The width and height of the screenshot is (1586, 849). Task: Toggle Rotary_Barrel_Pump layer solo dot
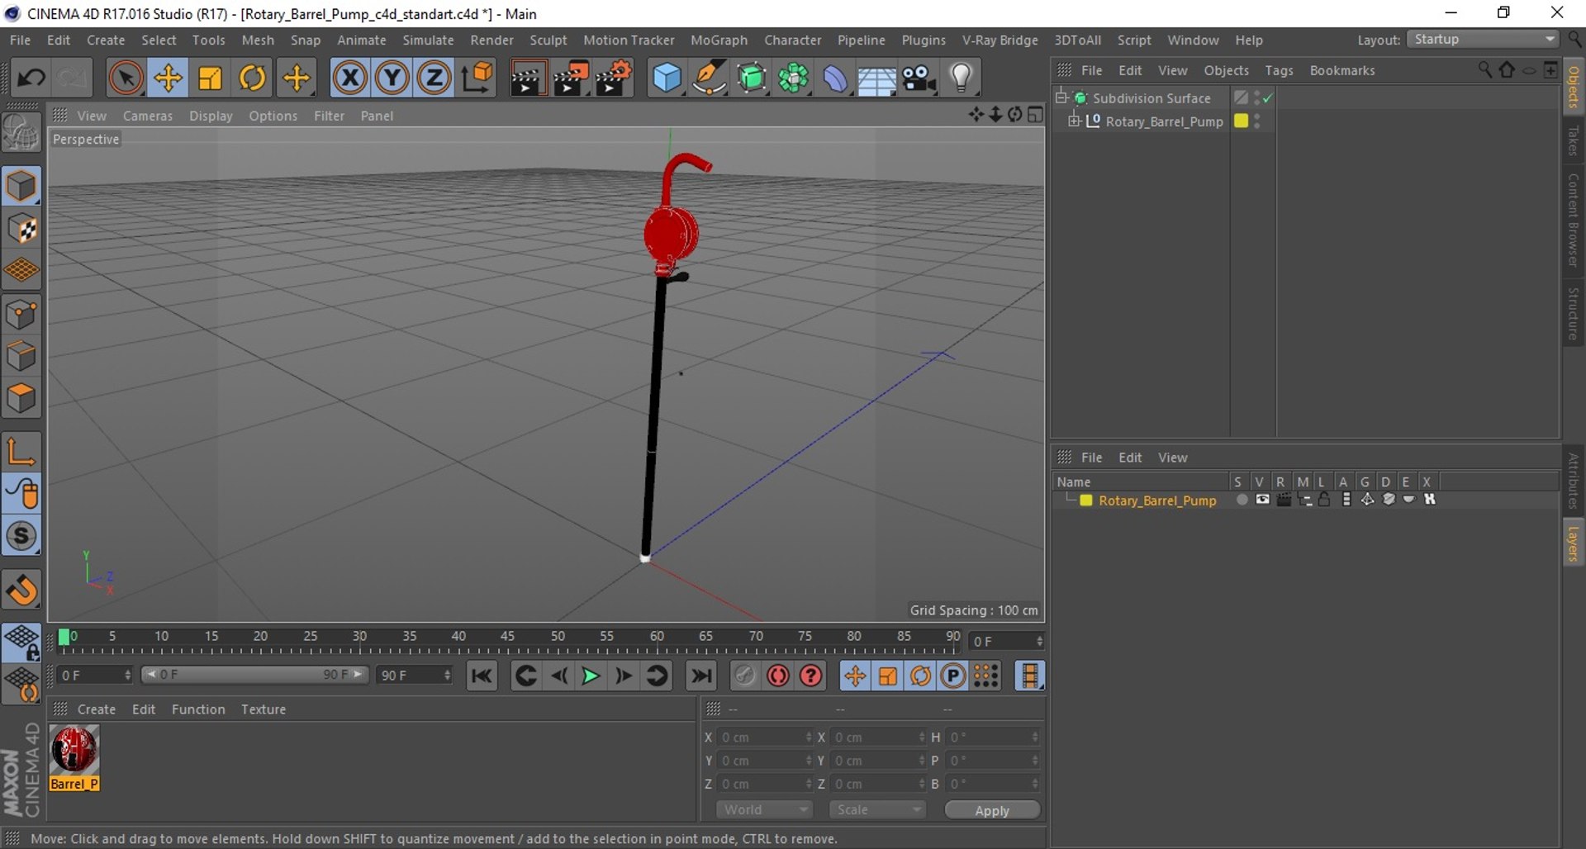coord(1241,500)
